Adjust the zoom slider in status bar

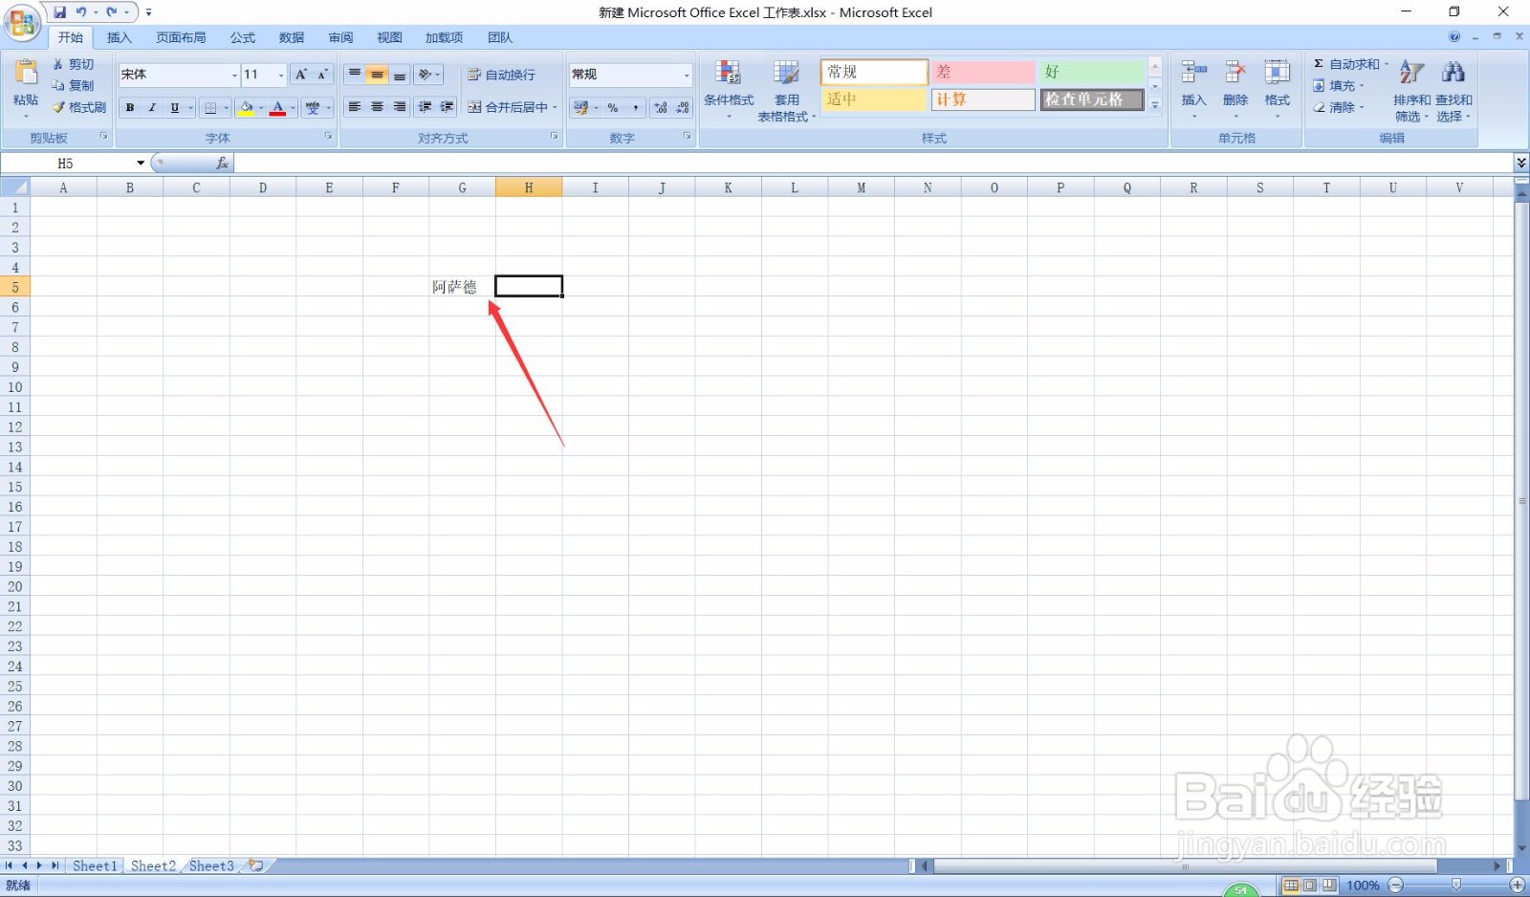click(x=1456, y=886)
